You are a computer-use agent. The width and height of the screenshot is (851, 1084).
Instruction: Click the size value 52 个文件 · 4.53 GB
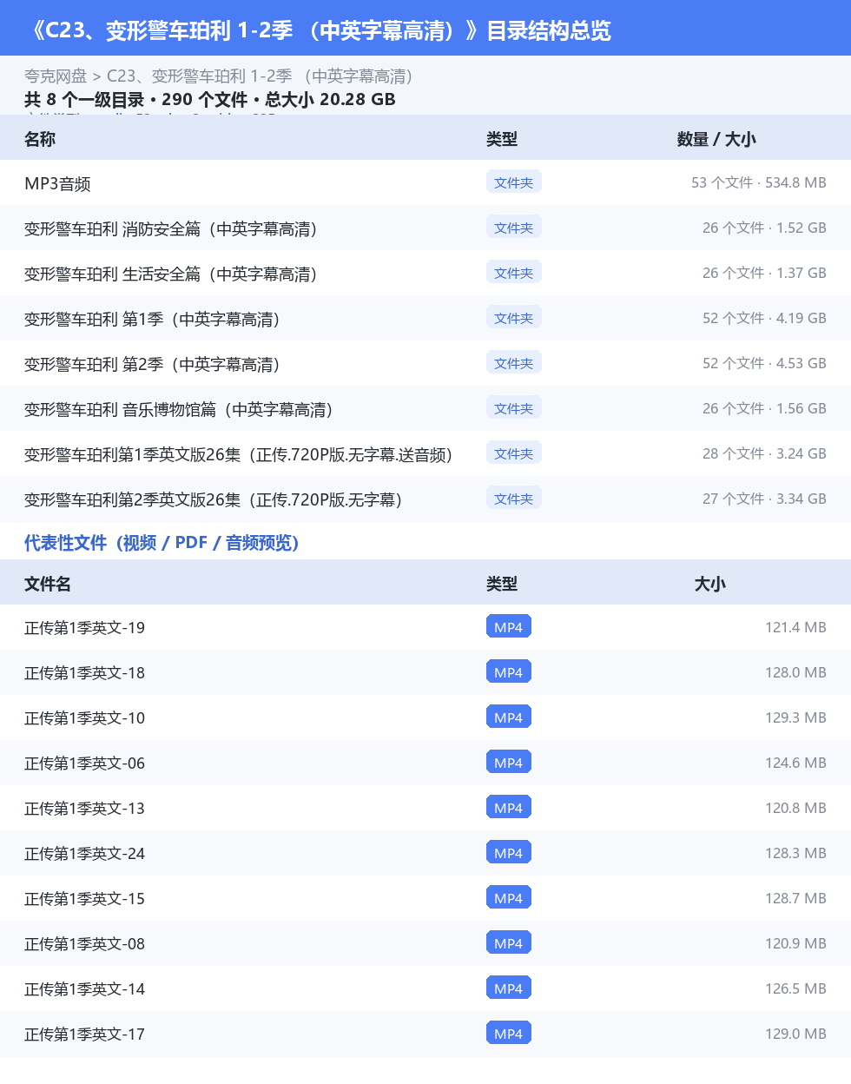(764, 363)
